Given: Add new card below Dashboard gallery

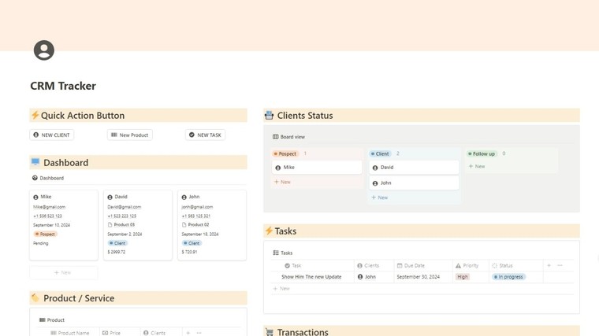Looking at the screenshot, I should tap(63, 272).
